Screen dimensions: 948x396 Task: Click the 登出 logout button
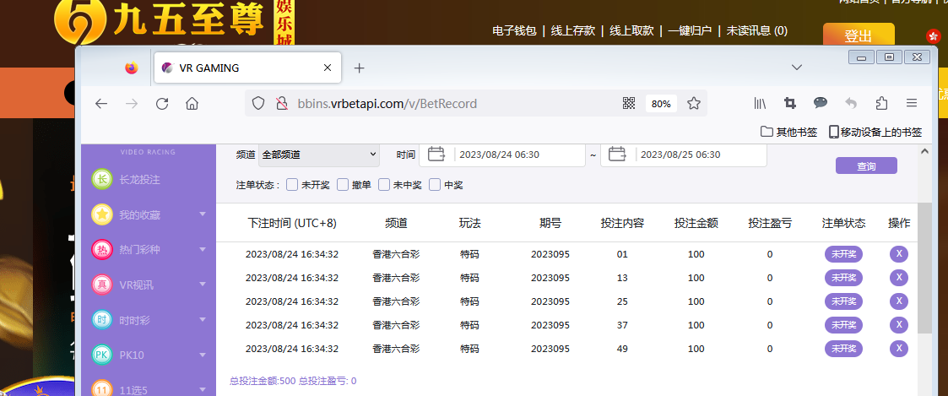click(x=858, y=36)
